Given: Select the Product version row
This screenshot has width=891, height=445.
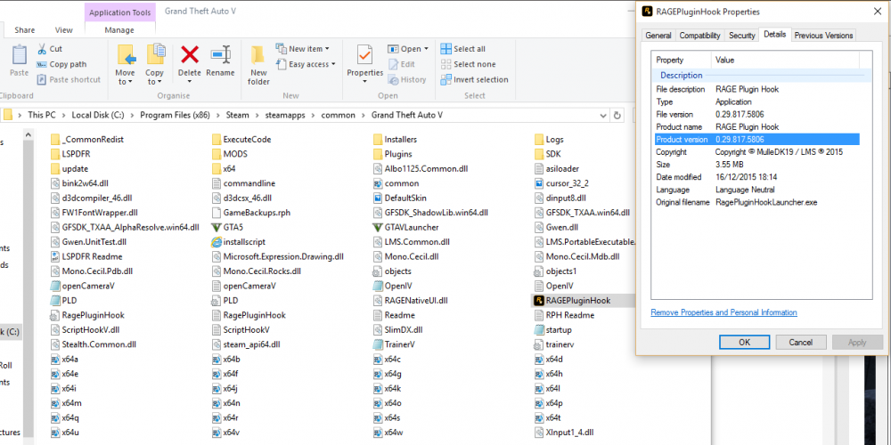Looking at the screenshot, I should 756,140.
